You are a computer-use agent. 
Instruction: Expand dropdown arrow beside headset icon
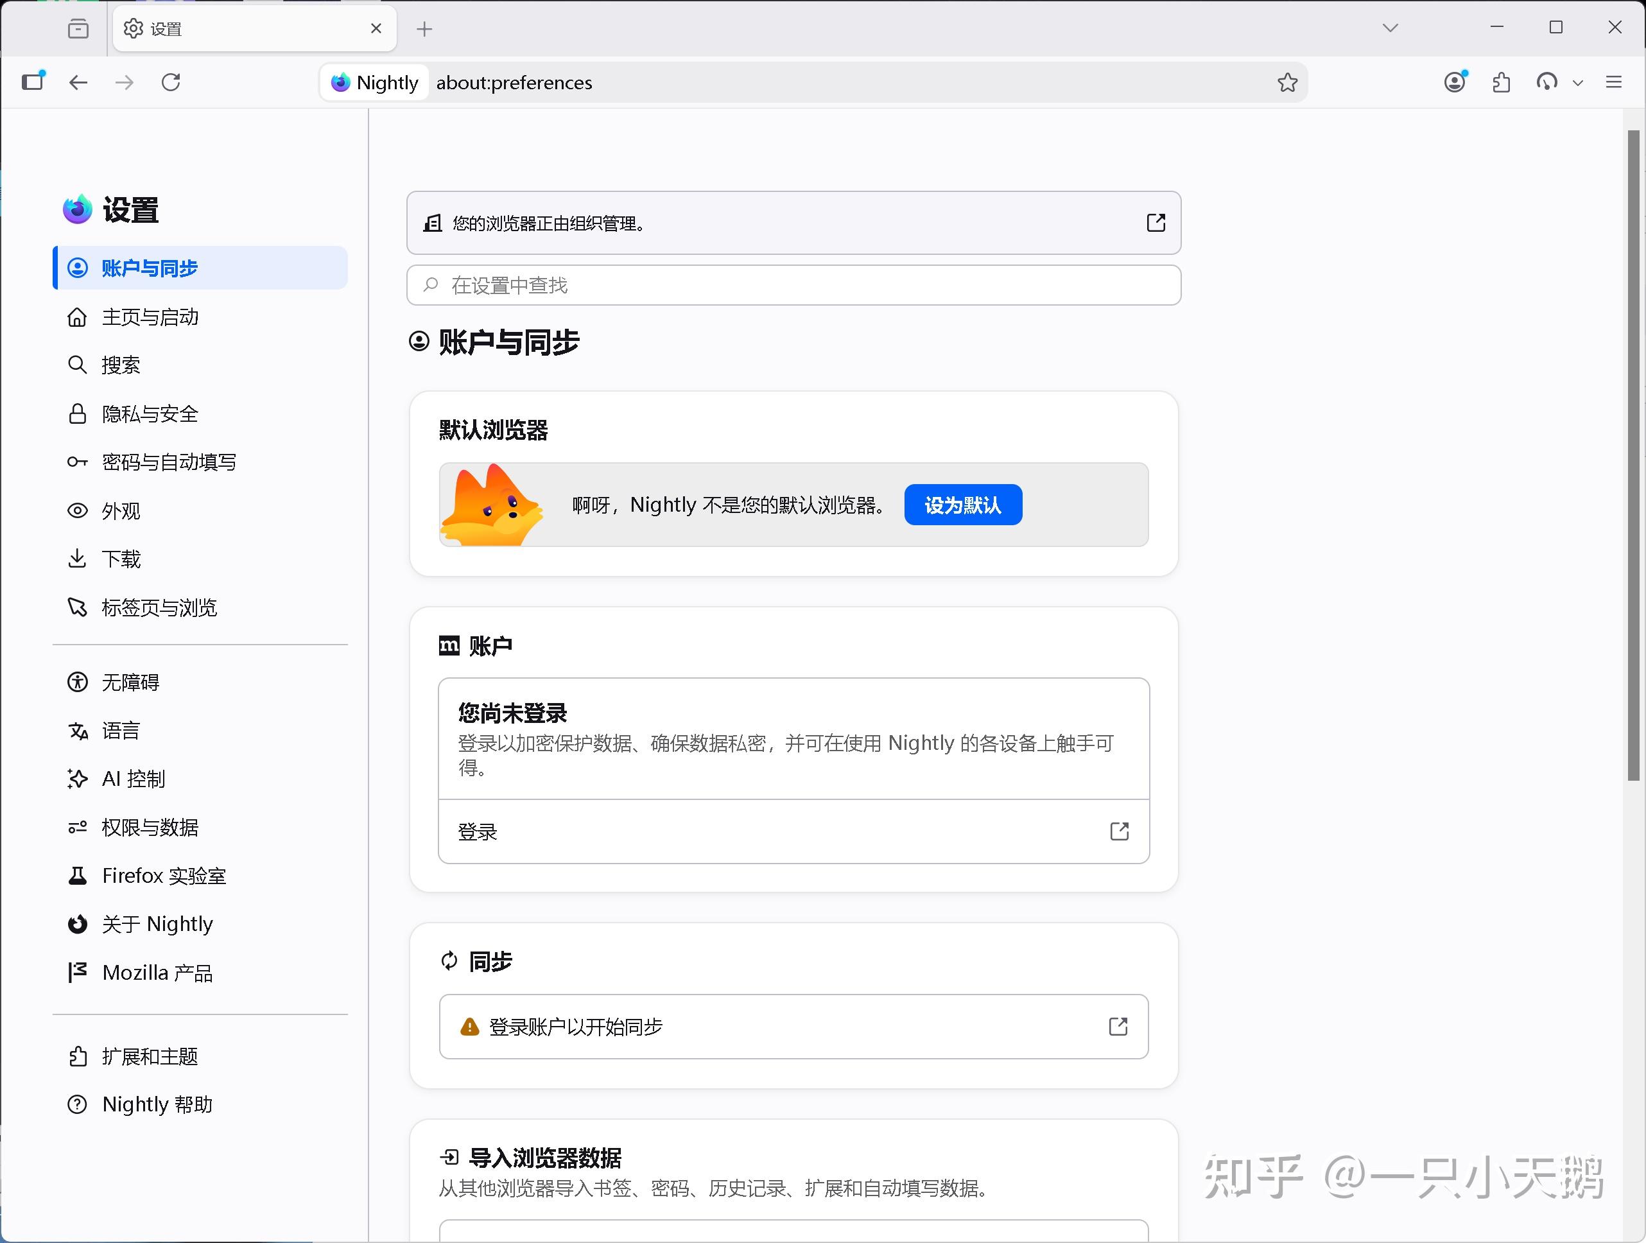tap(1577, 83)
